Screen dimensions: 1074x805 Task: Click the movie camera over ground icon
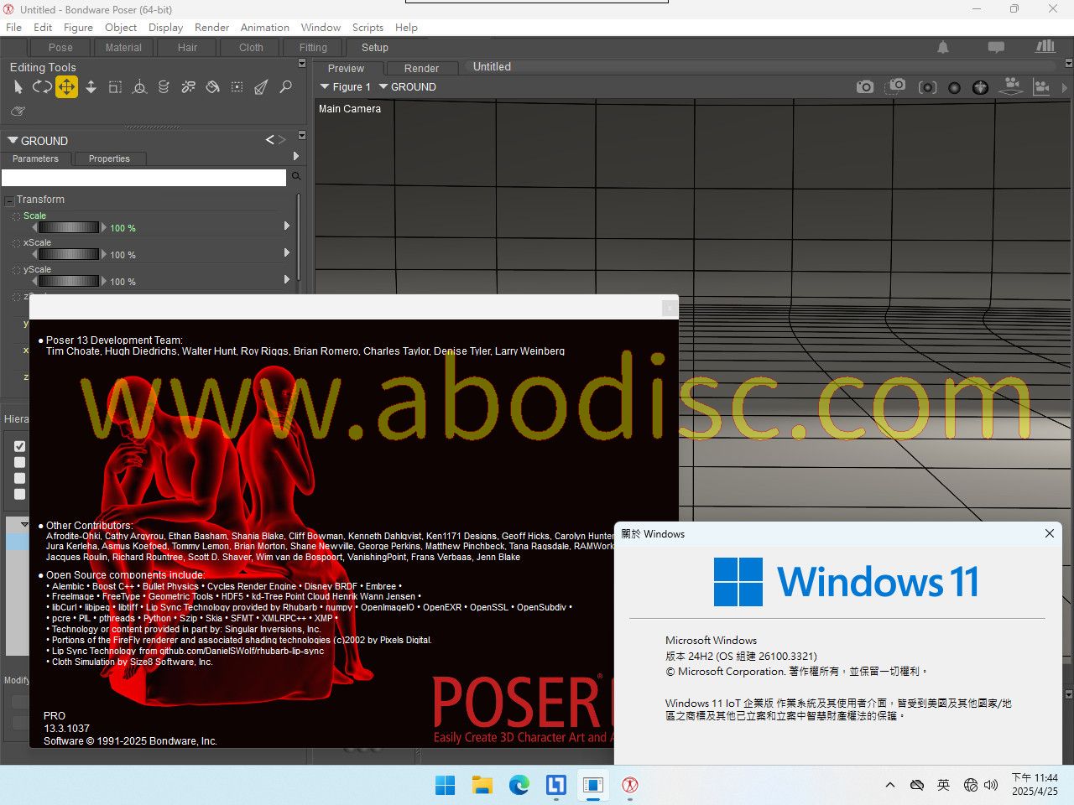(1012, 86)
